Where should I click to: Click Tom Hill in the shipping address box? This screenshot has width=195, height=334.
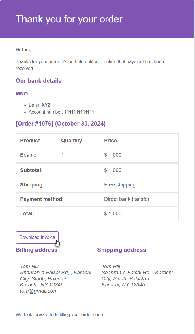tap(111, 267)
